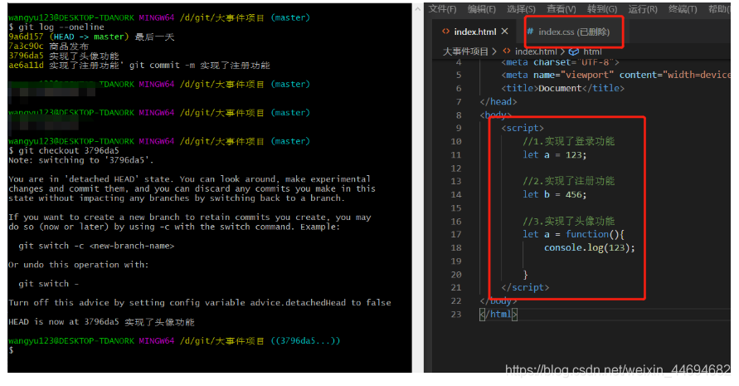Click the HTML file icon on index.html tab
739x386 pixels.
(x=445, y=32)
